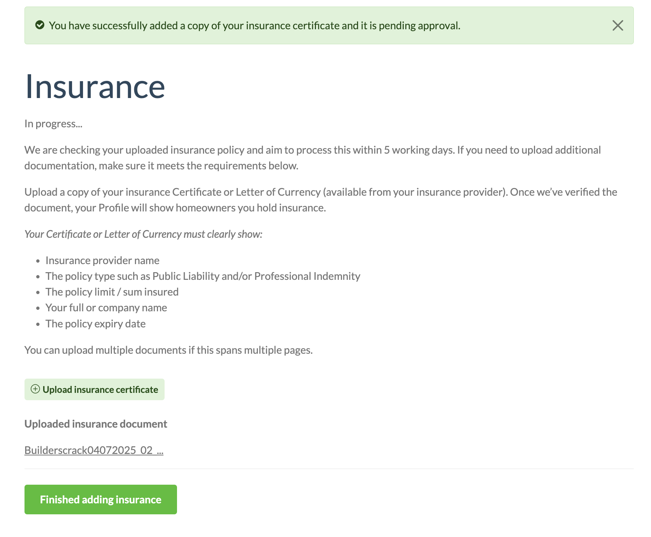
Task: Open the uploaded Builderscrack04072025 document link
Action: click(94, 450)
